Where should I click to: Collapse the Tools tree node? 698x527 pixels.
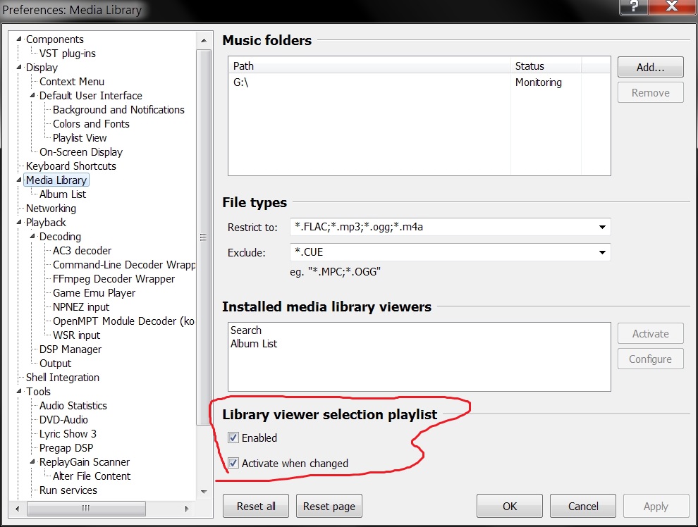coord(20,392)
